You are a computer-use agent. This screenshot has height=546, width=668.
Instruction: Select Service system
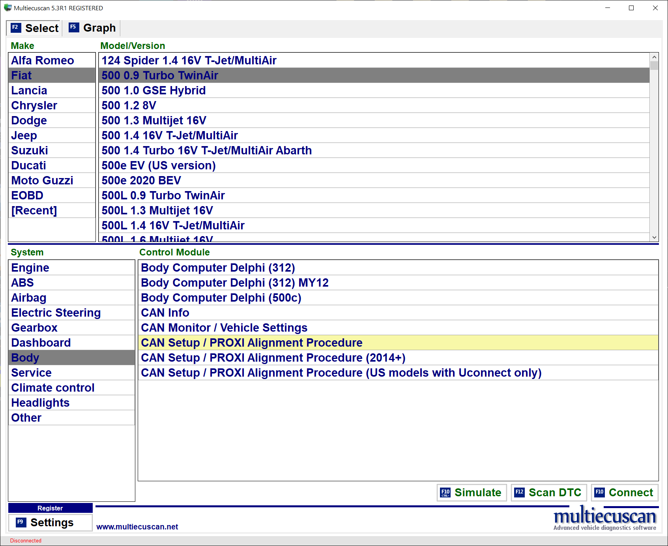[x=72, y=373]
